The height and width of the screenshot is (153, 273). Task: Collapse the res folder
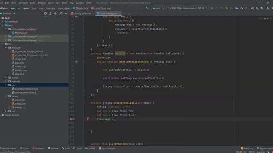3,44
